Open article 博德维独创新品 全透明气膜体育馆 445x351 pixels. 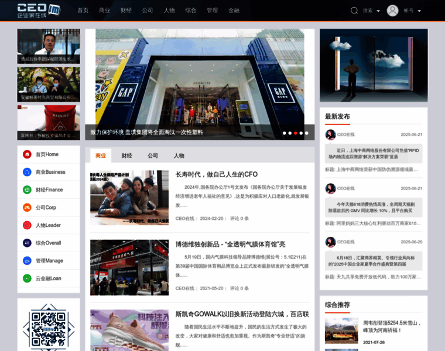click(x=231, y=245)
